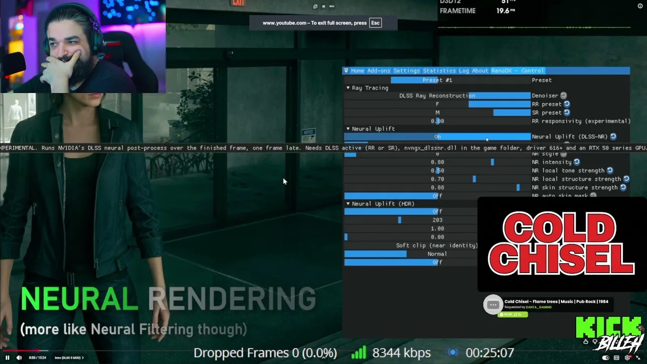The width and height of the screenshot is (647, 364).
Task: Open the Preset #1 selector
Action: 437,80
